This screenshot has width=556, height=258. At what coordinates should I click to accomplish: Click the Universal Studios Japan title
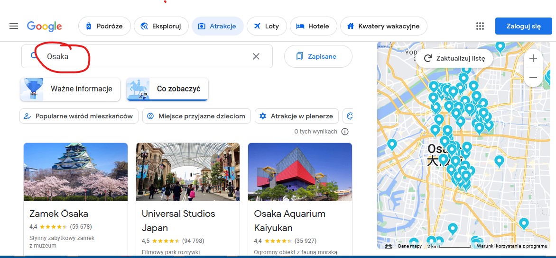(x=178, y=221)
